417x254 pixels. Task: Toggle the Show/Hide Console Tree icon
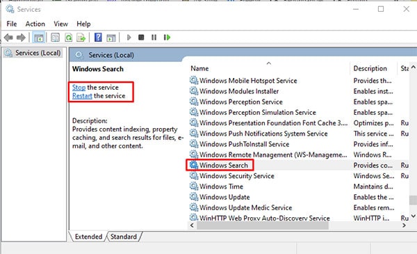click(38, 38)
